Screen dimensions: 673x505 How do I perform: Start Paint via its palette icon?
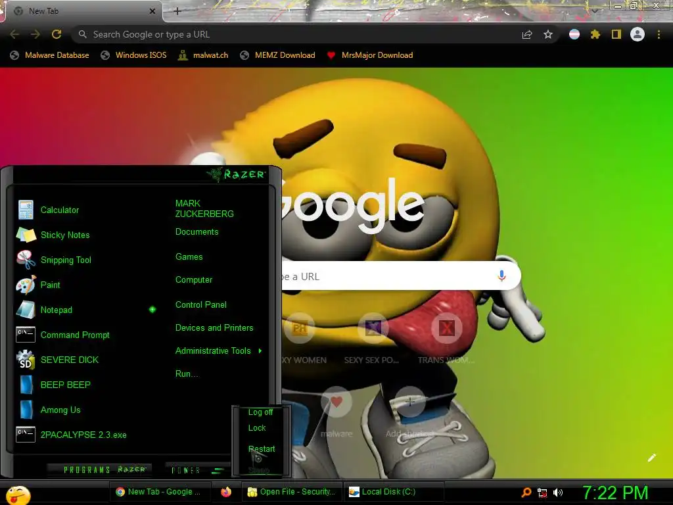pyautogui.click(x=26, y=285)
